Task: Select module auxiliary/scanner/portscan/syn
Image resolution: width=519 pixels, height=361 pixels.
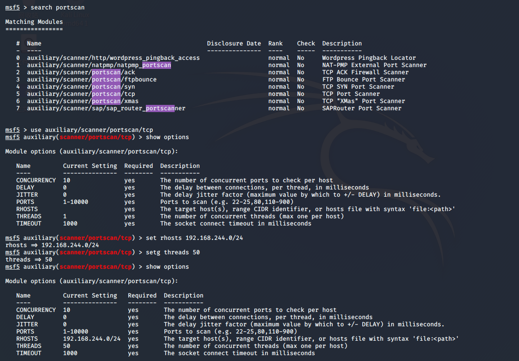Action: 81,87
